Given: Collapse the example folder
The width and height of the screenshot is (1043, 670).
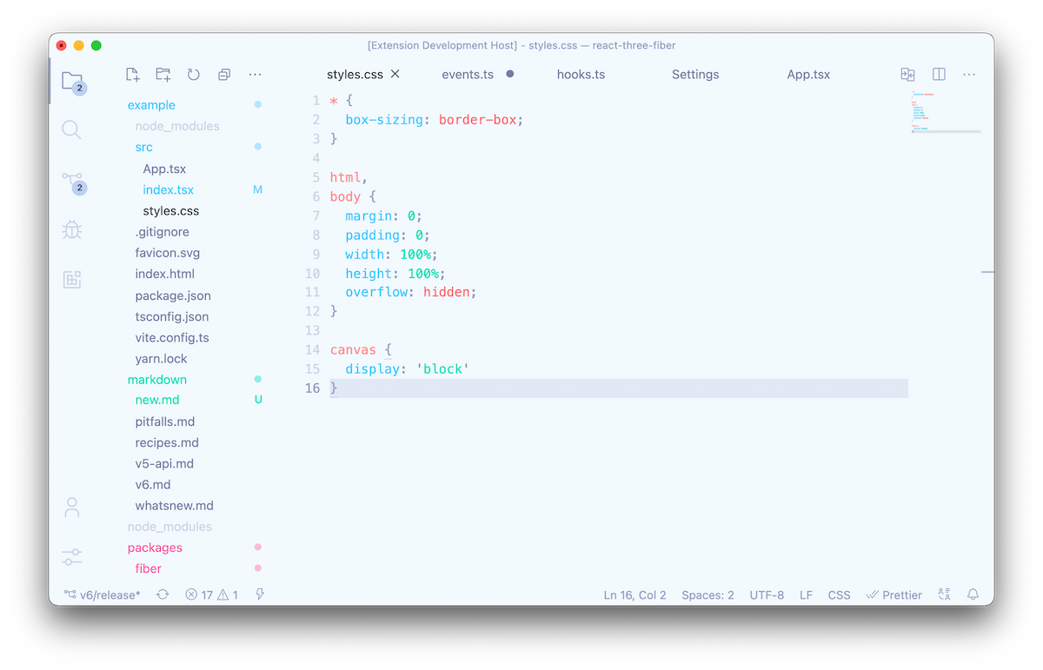Looking at the screenshot, I should [x=151, y=105].
